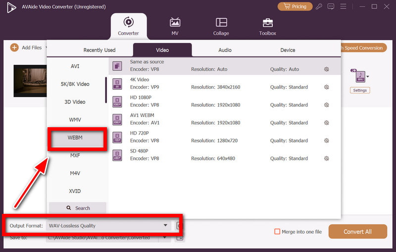Select AVI in format list
The image size is (396, 252).
point(75,66)
